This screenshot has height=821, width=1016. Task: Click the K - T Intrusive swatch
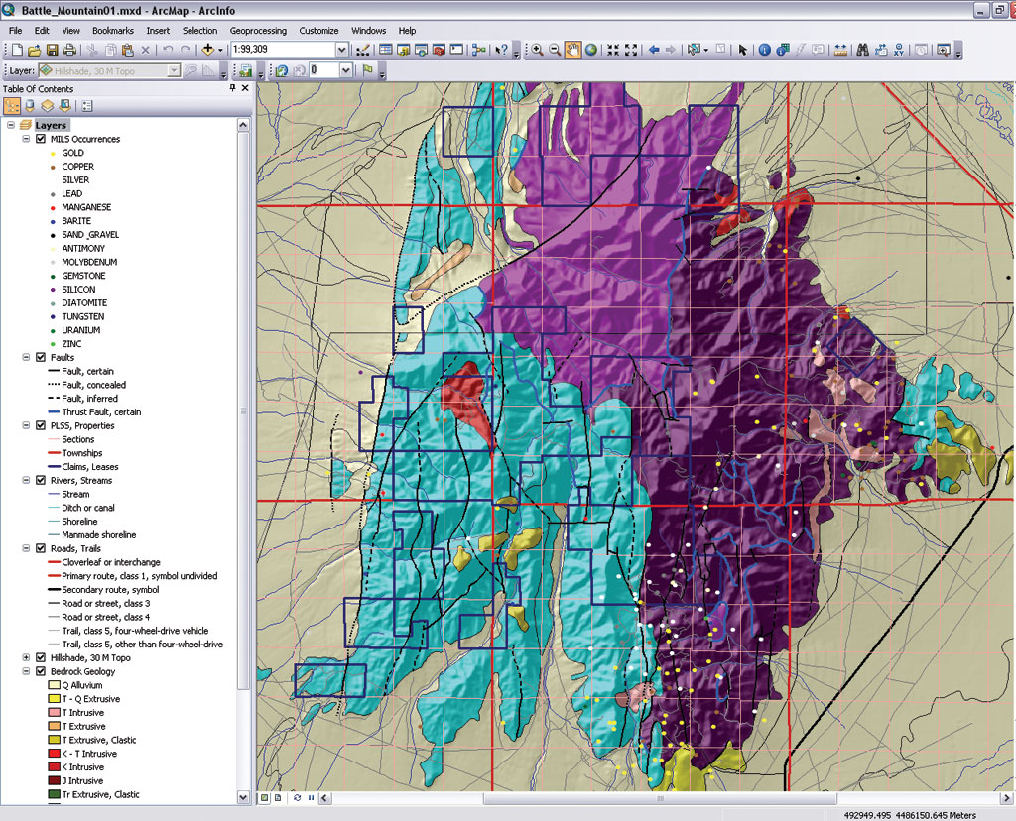tap(54, 754)
